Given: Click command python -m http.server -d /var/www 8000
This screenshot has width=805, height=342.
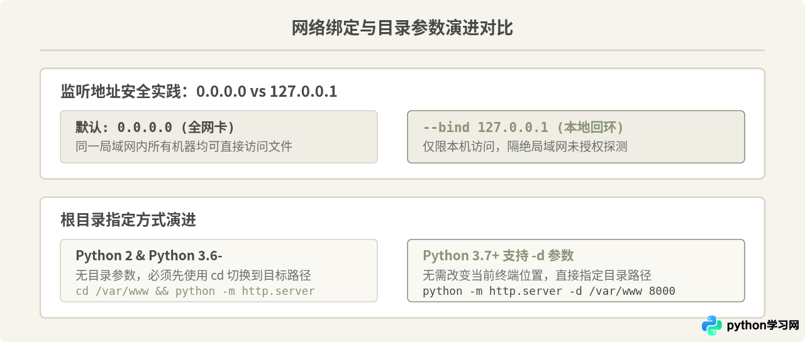Looking at the screenshot, I should pos(549,291).
